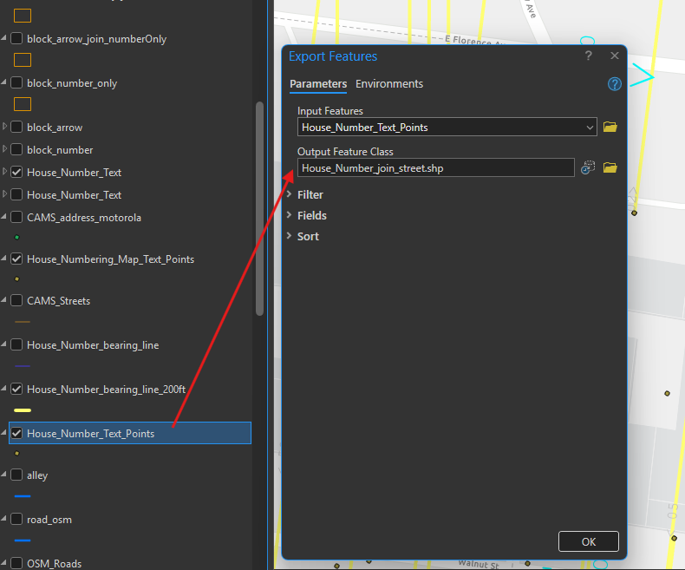Click the brown line symbol under CAMS_Streets
This screenshot has height=570, width=685.
point(23,322)
